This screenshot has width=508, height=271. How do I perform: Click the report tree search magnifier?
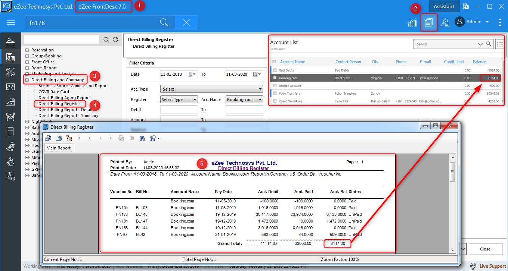pos(106,40)
